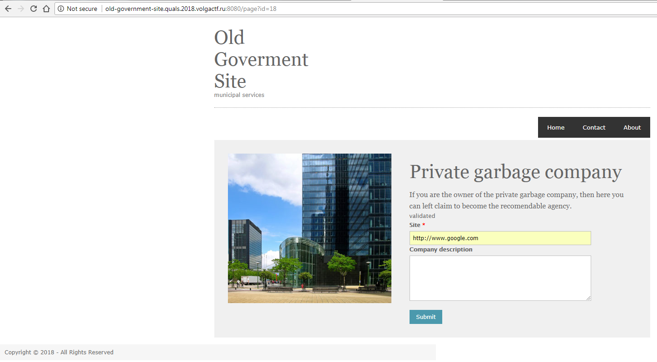657x362 pixels.
Task: Open the Contact navigation item
Action: (594, 127)
